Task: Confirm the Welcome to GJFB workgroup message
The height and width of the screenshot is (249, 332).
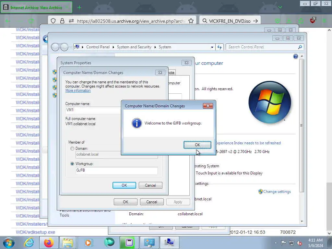Action: [197, 145]
